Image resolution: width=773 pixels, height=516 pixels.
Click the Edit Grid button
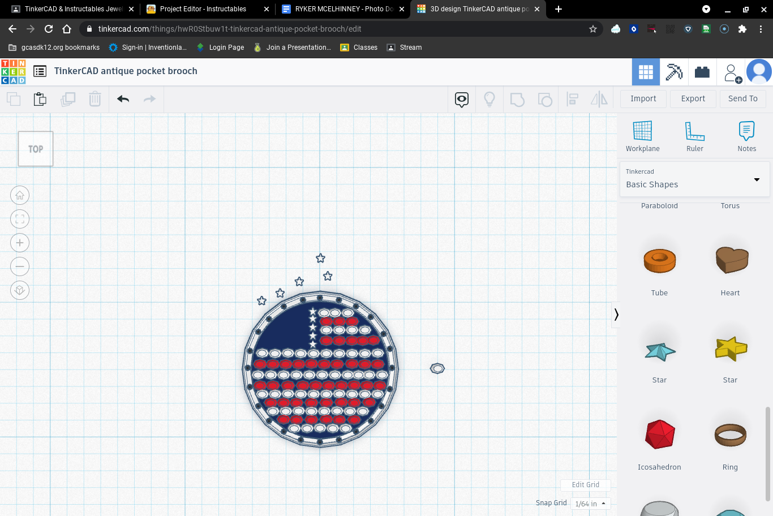(x=586, y=485)
